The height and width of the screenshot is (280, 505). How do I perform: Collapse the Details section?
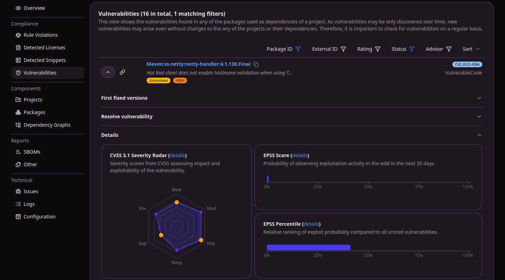[292, 135]
